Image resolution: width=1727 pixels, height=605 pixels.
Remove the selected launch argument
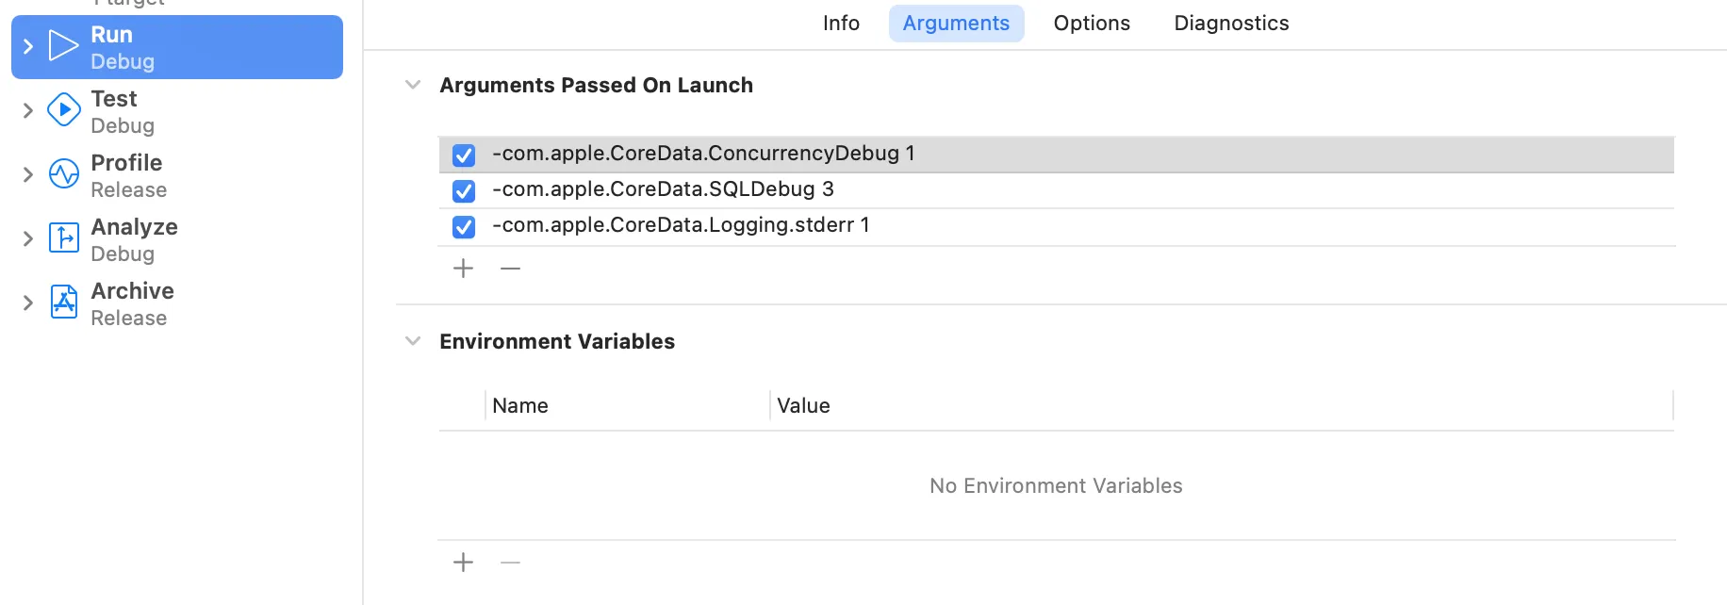tap(510, 269)
